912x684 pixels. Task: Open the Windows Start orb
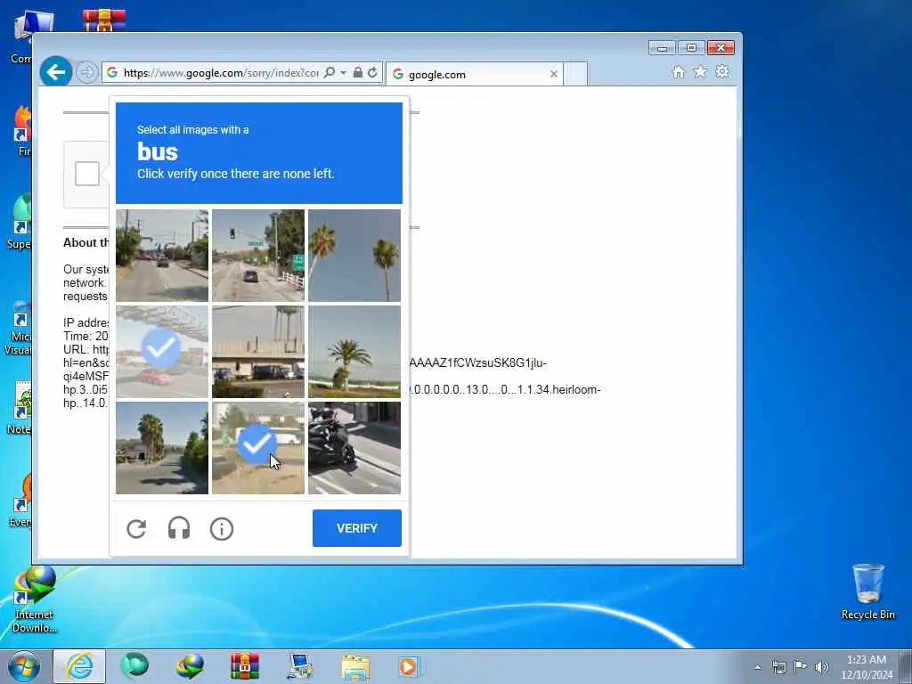click(24, 666)
